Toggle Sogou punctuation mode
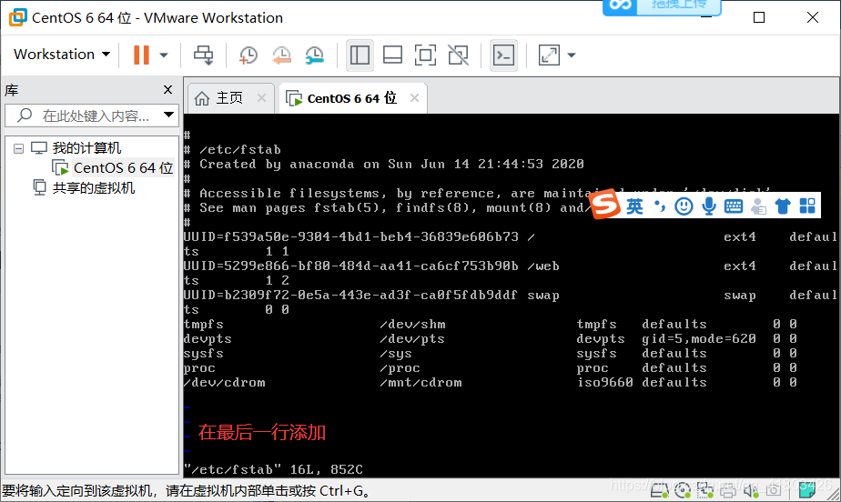This screenshot has height=502, width=841. point(660,206)
